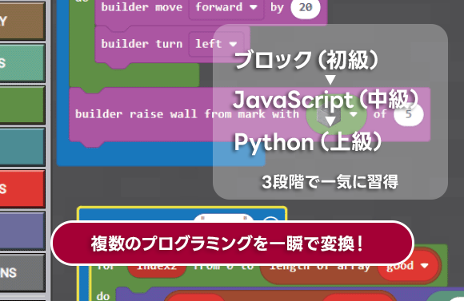464x301 pixels.
Task: Open the dark teal toolbox category tile
Action: click(x=22, y=147)
